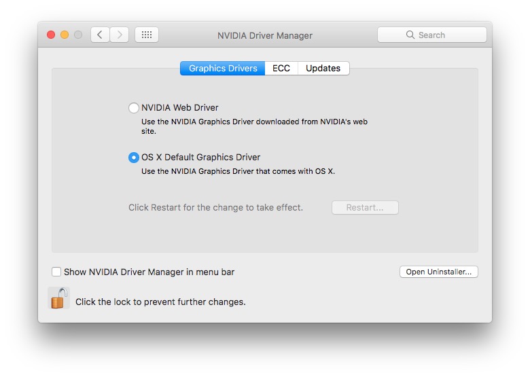Focus the Search input field
Screen dimensions: 530x377
432,35
